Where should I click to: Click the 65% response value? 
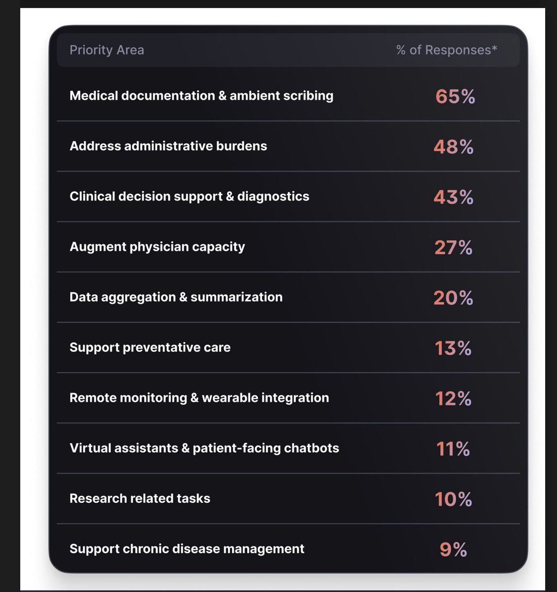coord(455,97)
